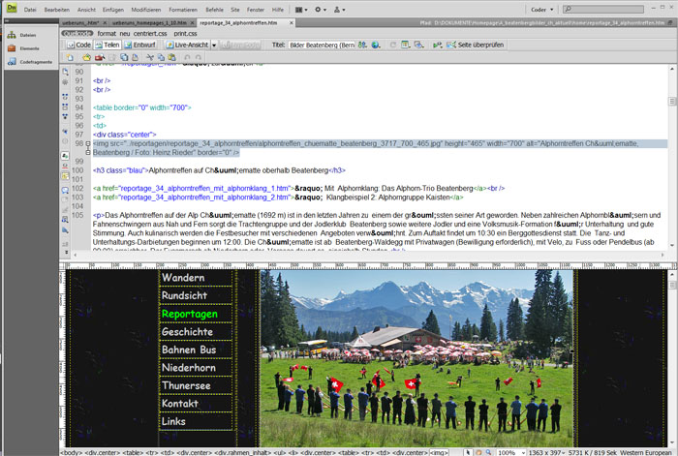Open the Codefragmente panel icon

tap(12, 62)
